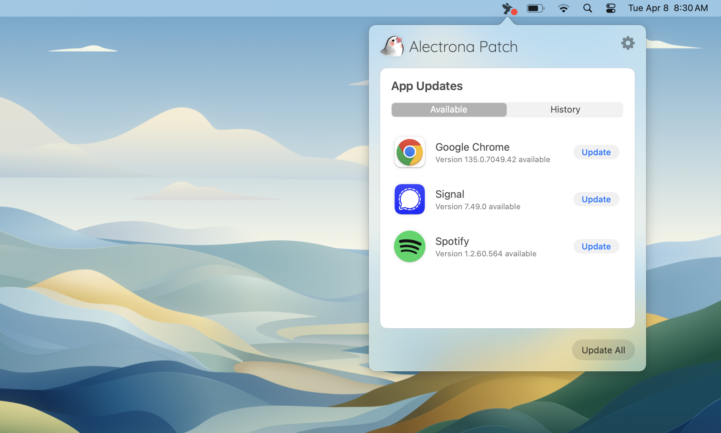
Task: Click the Signal app icon
Action: click(409, 199)
